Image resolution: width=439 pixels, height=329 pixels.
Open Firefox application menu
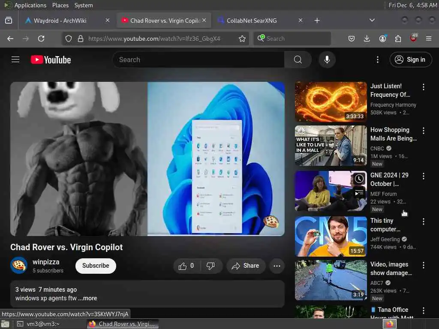(429, 39)
